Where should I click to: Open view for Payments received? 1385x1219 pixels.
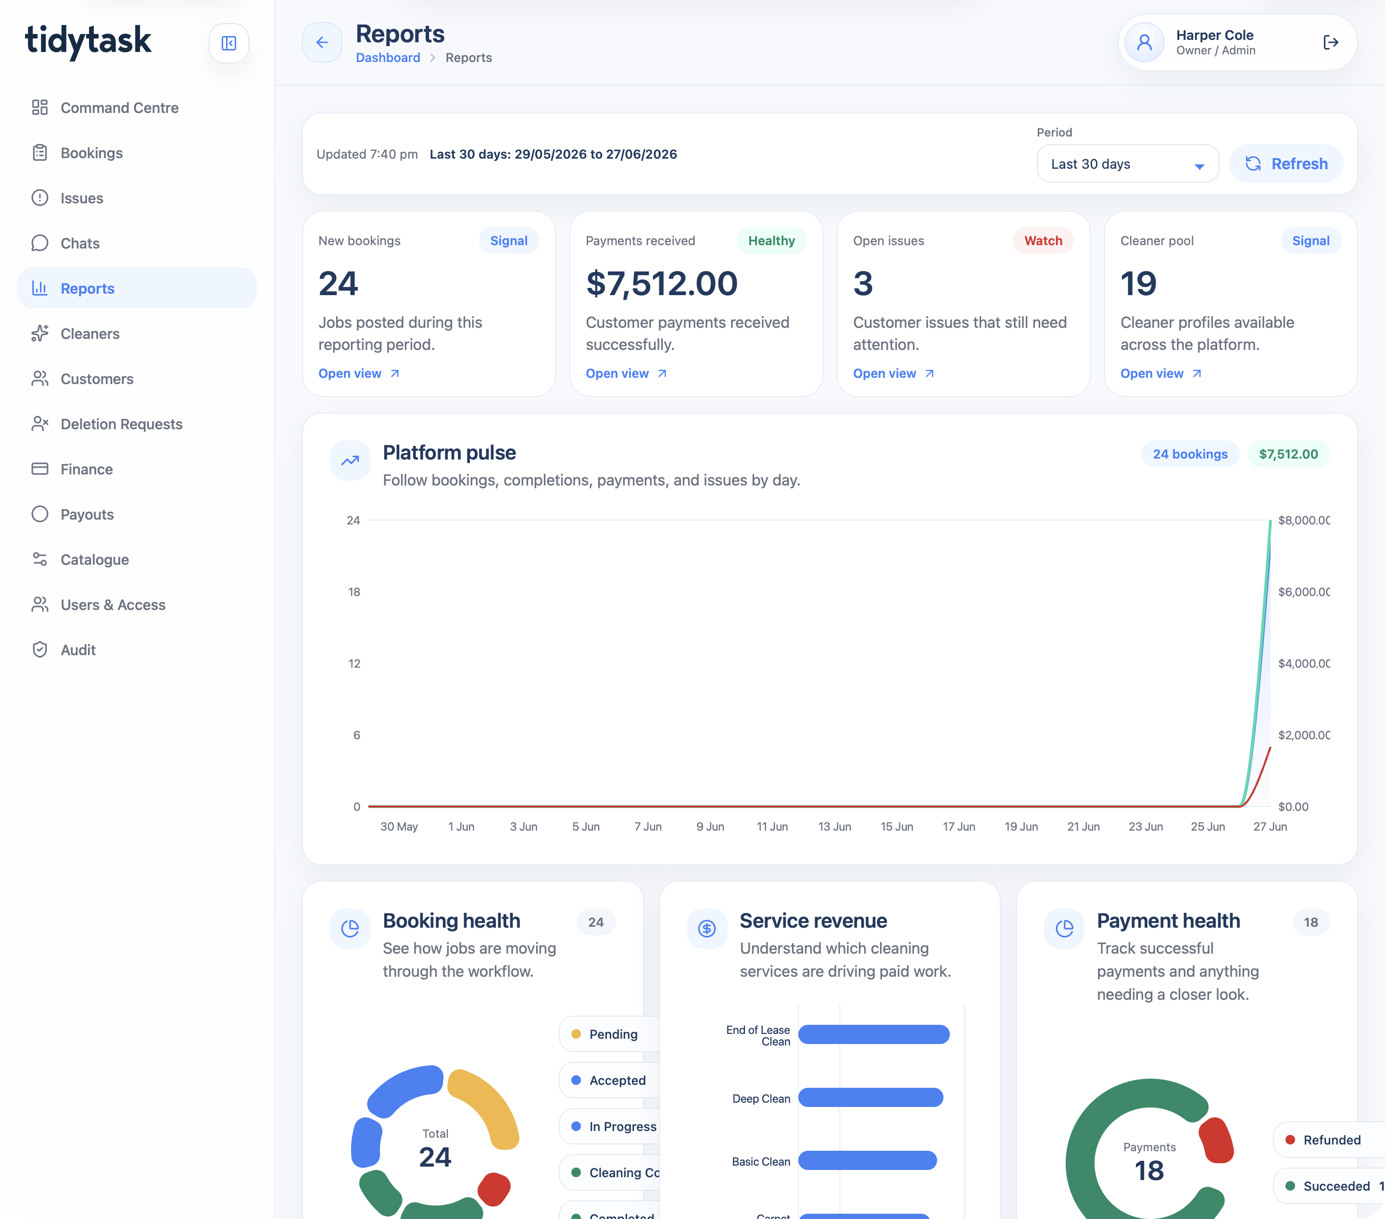click(627, 373)
